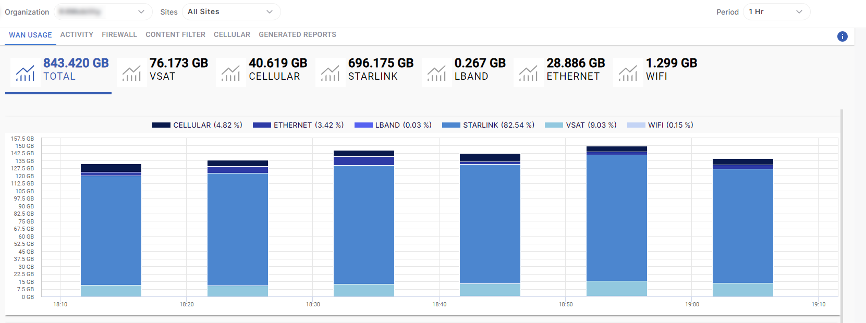866x323 pixels.
Task: Click the ETHERNET usage chart icon
Action: pos(528,73)
